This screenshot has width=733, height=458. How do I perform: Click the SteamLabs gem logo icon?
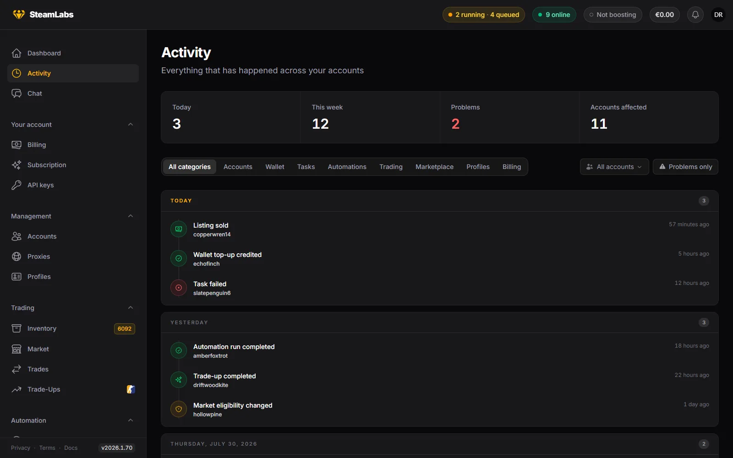click(19, 15)
